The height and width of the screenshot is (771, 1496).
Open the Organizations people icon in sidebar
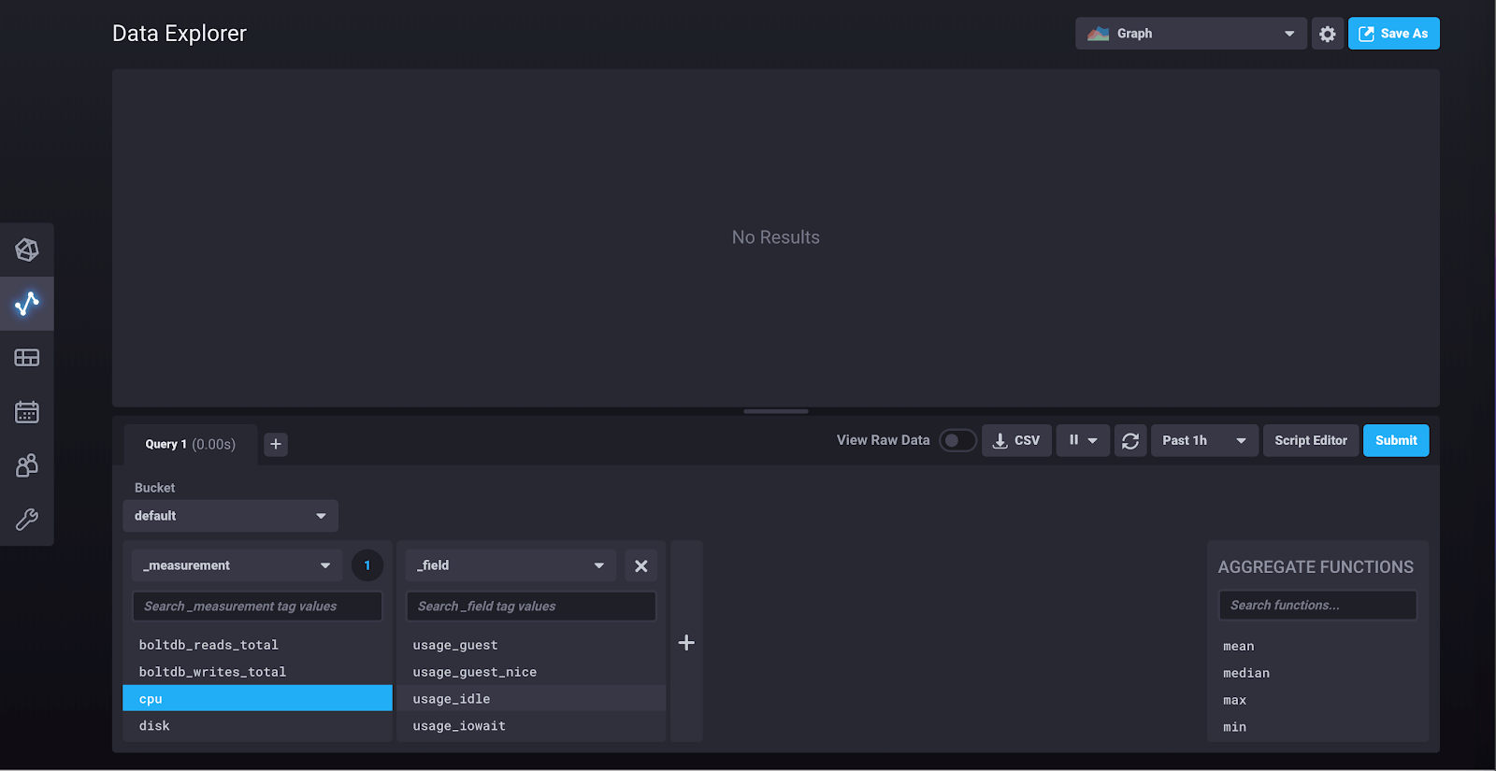point(27,465)
